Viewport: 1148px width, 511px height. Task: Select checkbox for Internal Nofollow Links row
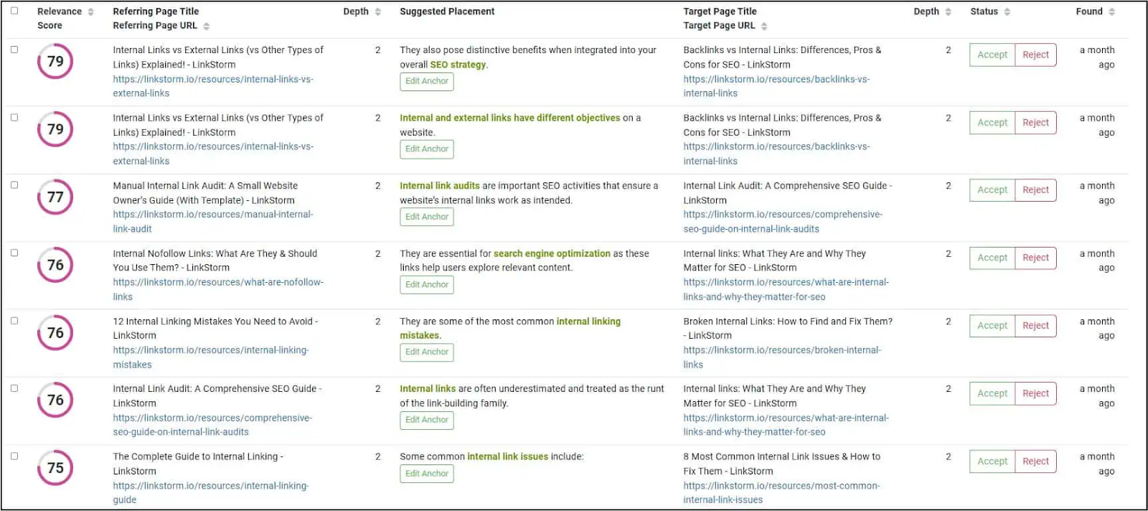(14, 253)
